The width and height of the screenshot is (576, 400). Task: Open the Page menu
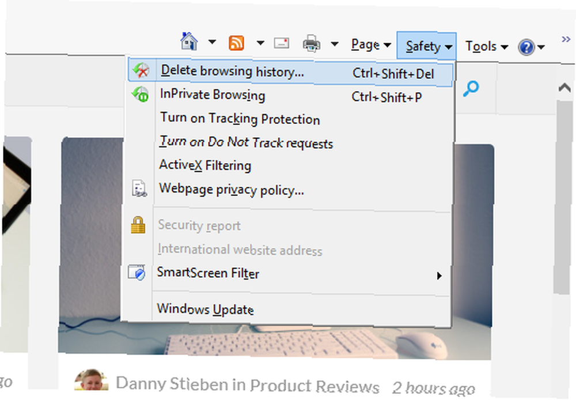point(371,45)
